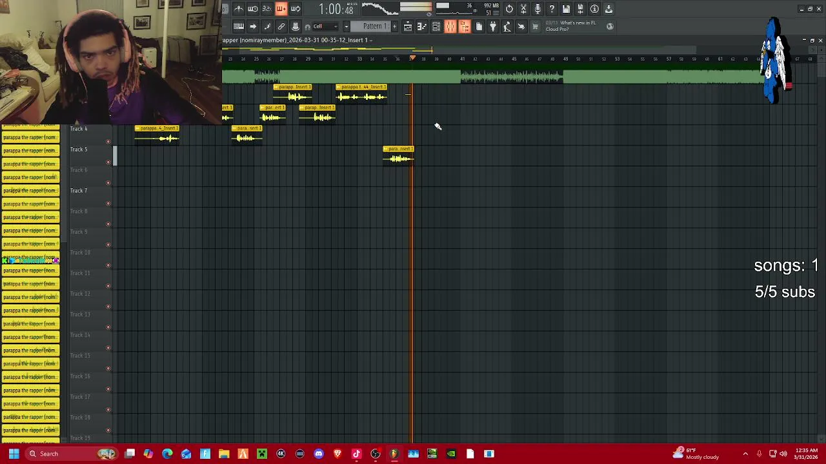Open the 12:35 AM clock and date

click(x=807, y=454)
